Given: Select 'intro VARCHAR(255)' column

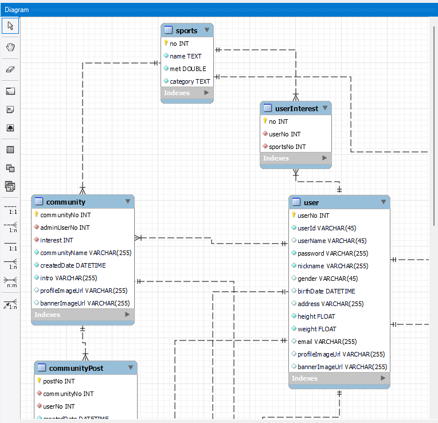Looking at the screenshot, I should click(83, 278).
